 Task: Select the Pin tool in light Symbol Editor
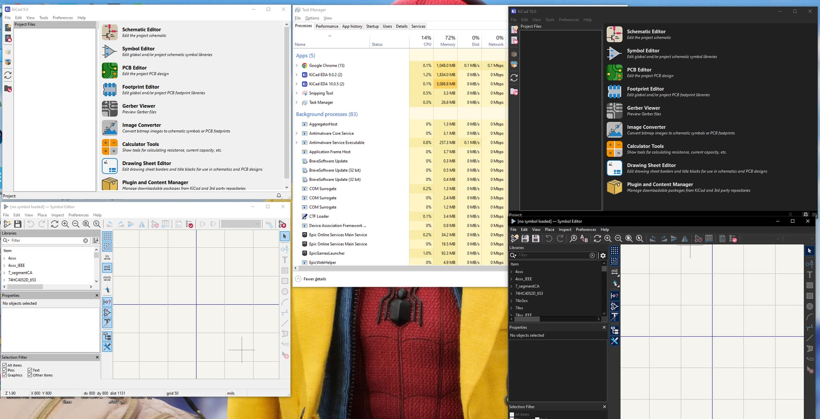coord(284,249)
